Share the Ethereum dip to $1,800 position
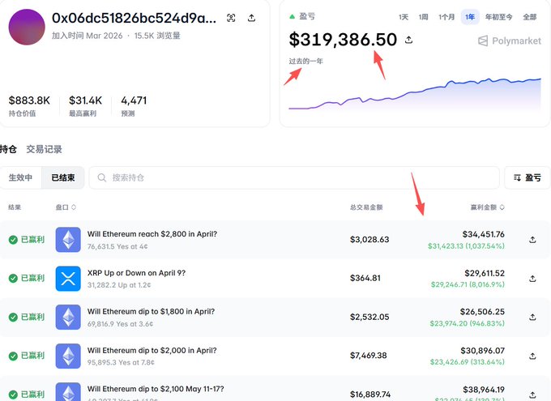The height and width of the screenshot is (401, 551). click(532, 317)
